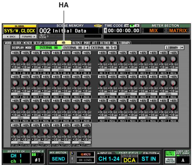
Task: Click the up arrow beside INPUT CH label
Action: click(x=98, y=153)
